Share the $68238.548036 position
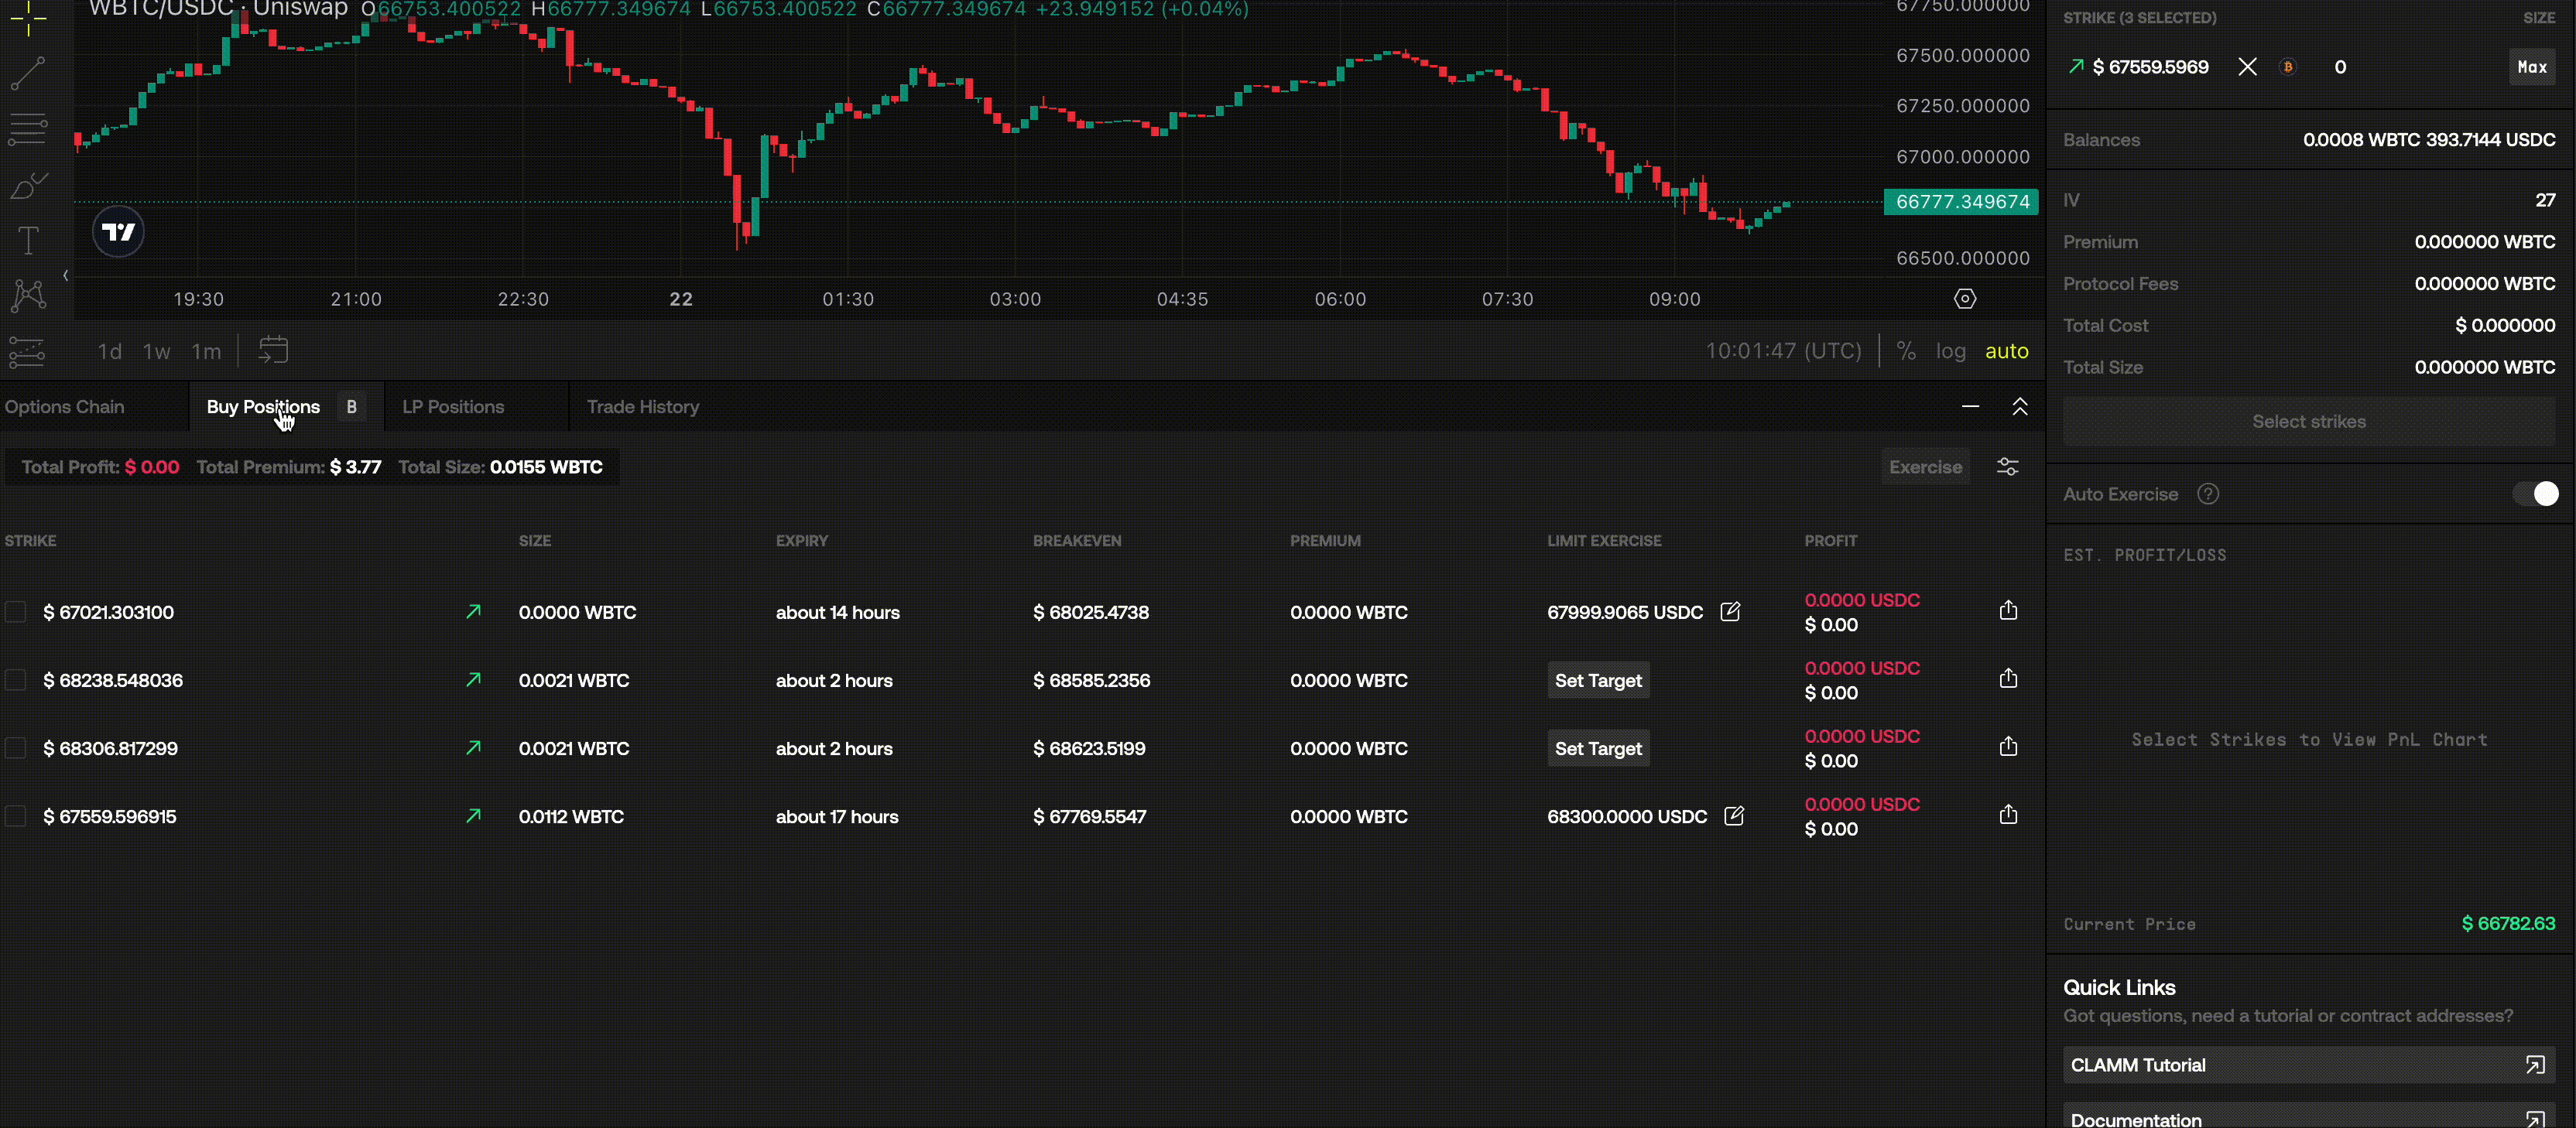The height and width of the screenshot is (1128, 2576). (2008, 679)
